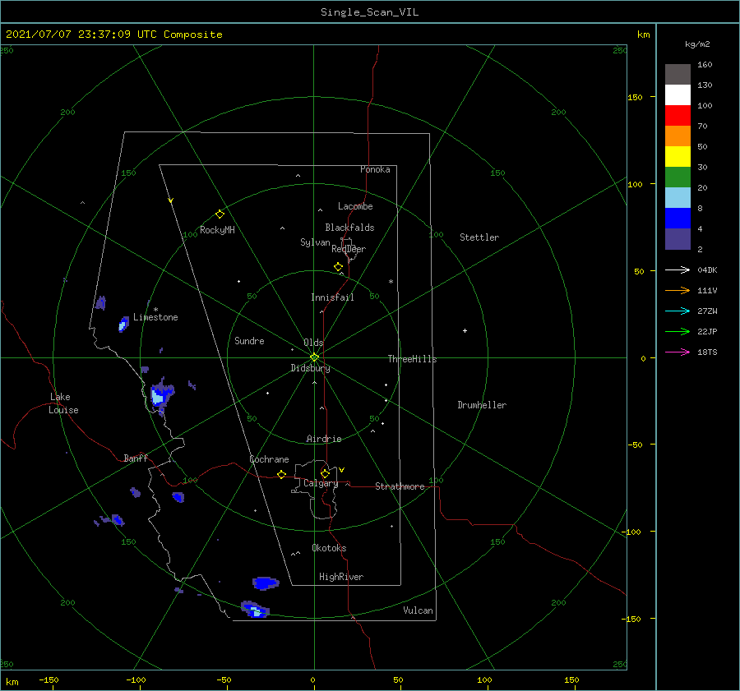The height and width of the screenshot is (691, 740).
Task: Click the Banff town label
Action: (136, 458)
